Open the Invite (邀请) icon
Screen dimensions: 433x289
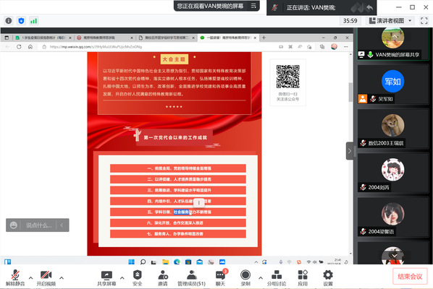tap(163, 277)
